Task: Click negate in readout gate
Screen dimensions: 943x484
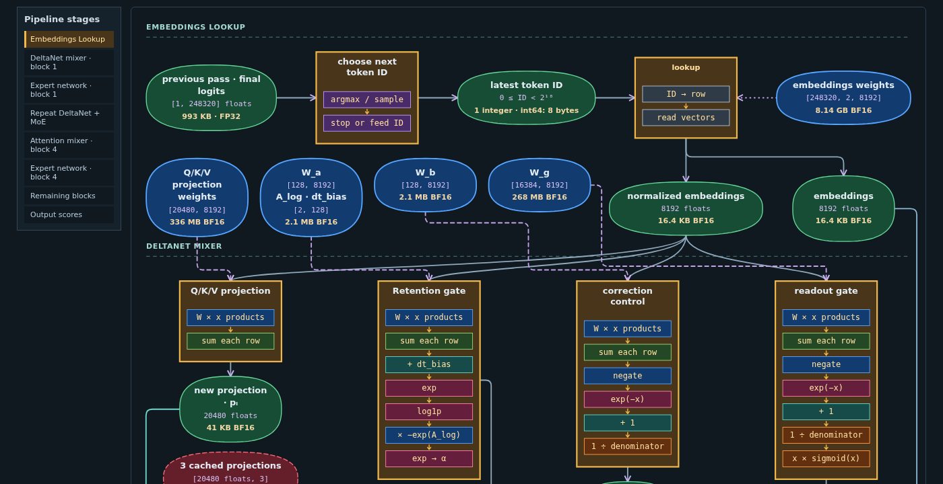Action: tap(826, 364)
